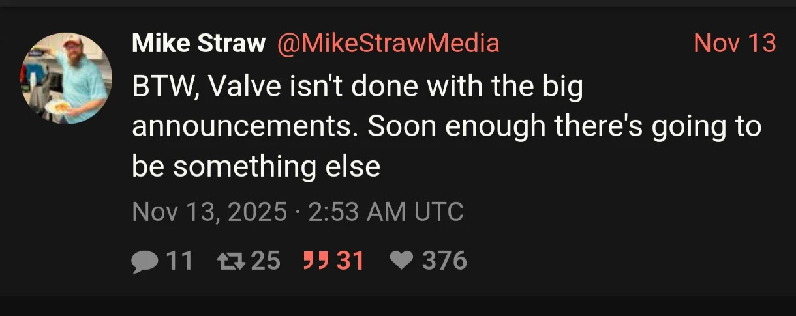Image resolution: width=796 pixels, height=316 pixels.
Task: Open the Mike Straw display name link
Action: (199, 44)
